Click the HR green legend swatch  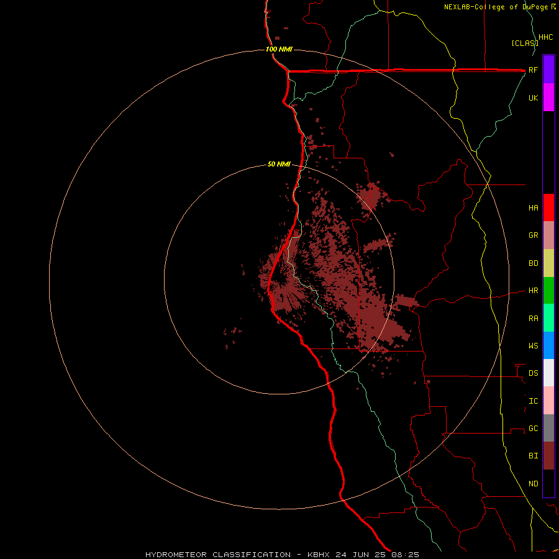click(548, 291)
